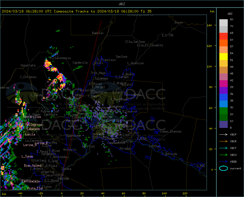Viewport: 244px width, 197px height.
Task: Click the 'Divisadero' map label
Action: [x=132, y=95]
